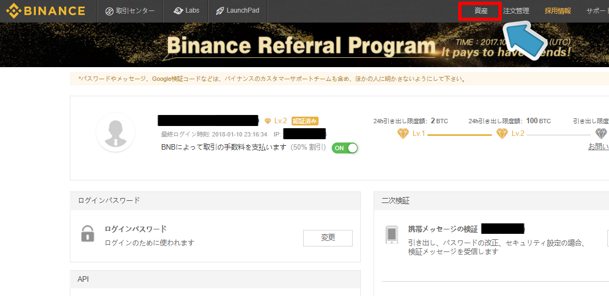The width and height of the screenshot is (609, 296).
Task: Click the Lv.1 diamond in withdrawal limit bar
Action: tap(403, 134)
